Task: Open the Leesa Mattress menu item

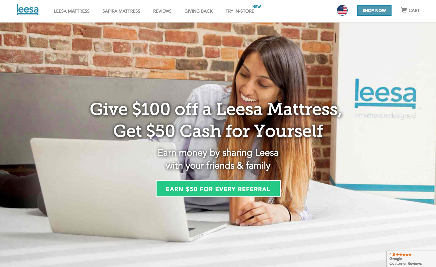Action: (72, 11)
